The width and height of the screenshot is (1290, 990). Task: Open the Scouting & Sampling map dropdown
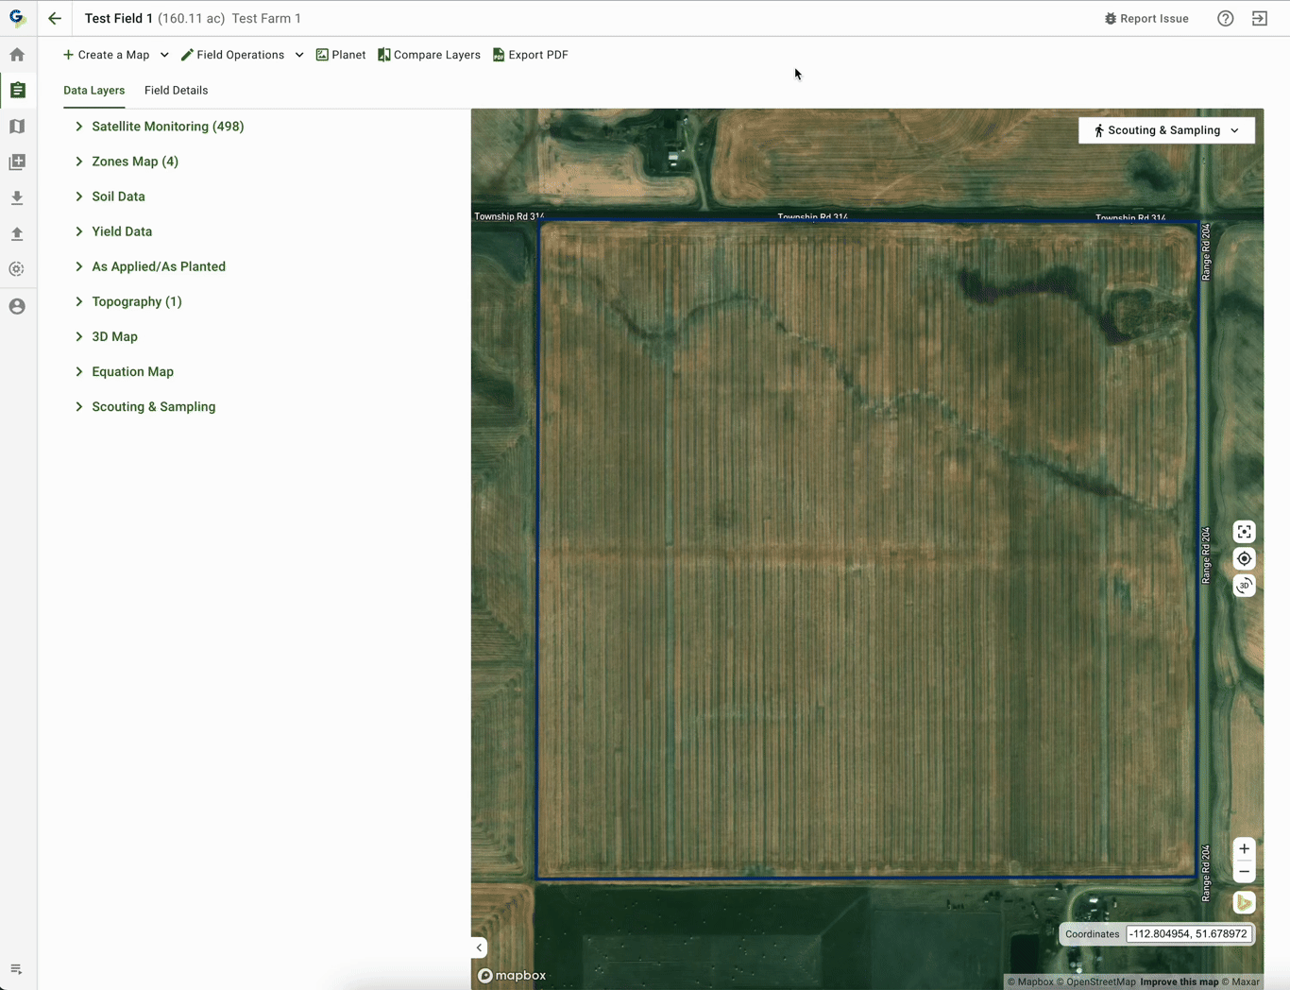[1166, 130]
